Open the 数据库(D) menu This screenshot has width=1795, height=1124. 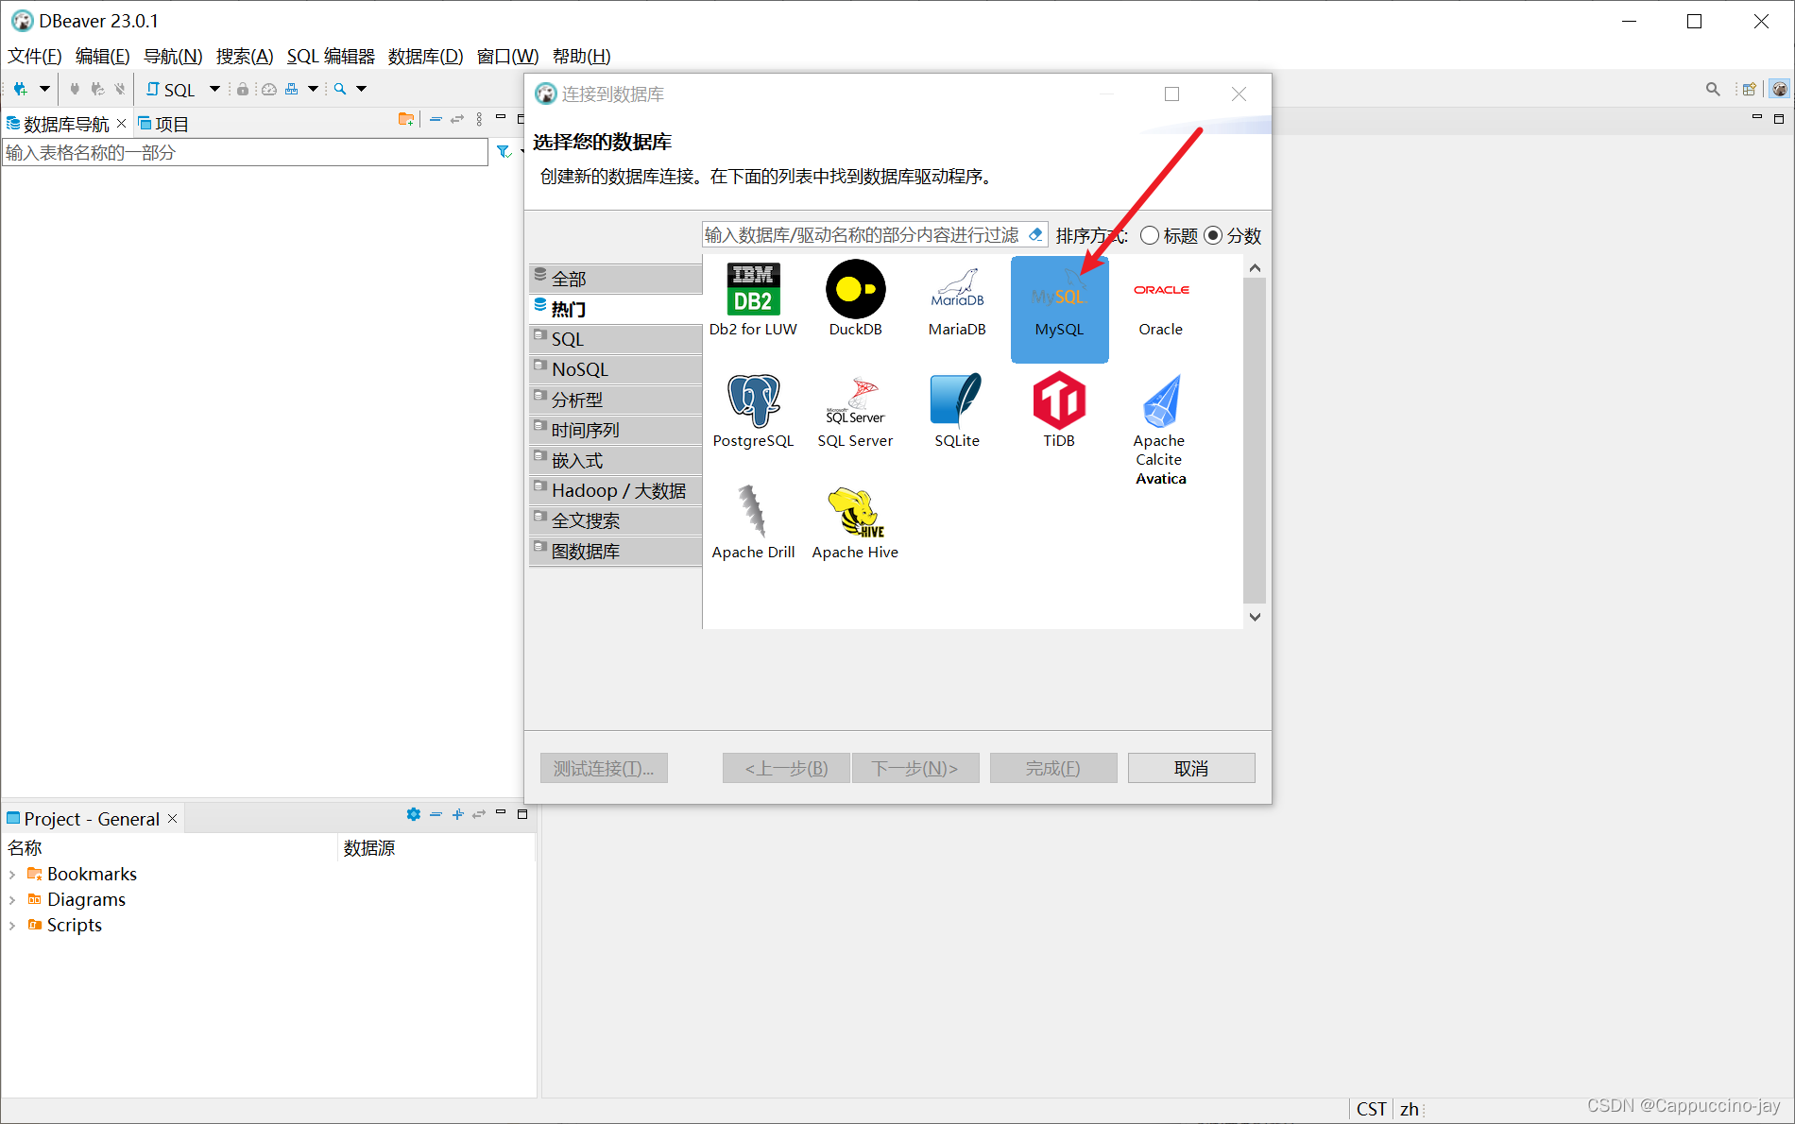tap(425, 56)
